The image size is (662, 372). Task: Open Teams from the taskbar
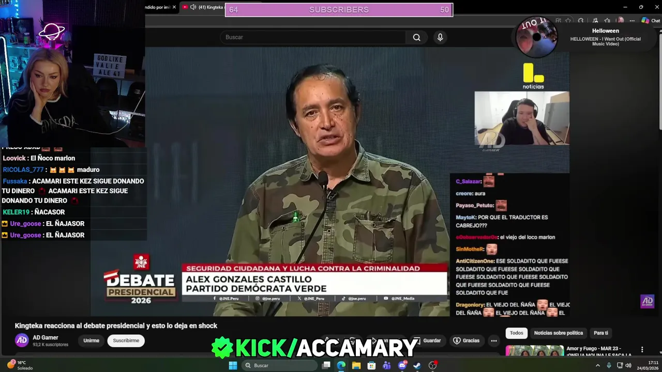point(387,365)
